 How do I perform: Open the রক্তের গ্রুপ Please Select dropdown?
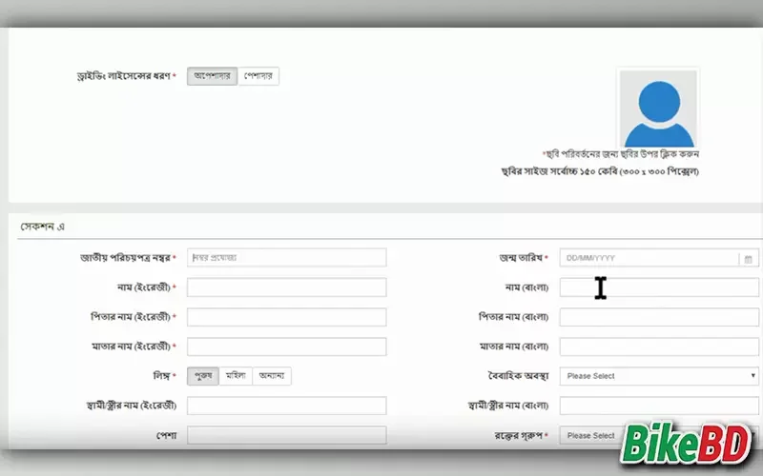point(591,435)
